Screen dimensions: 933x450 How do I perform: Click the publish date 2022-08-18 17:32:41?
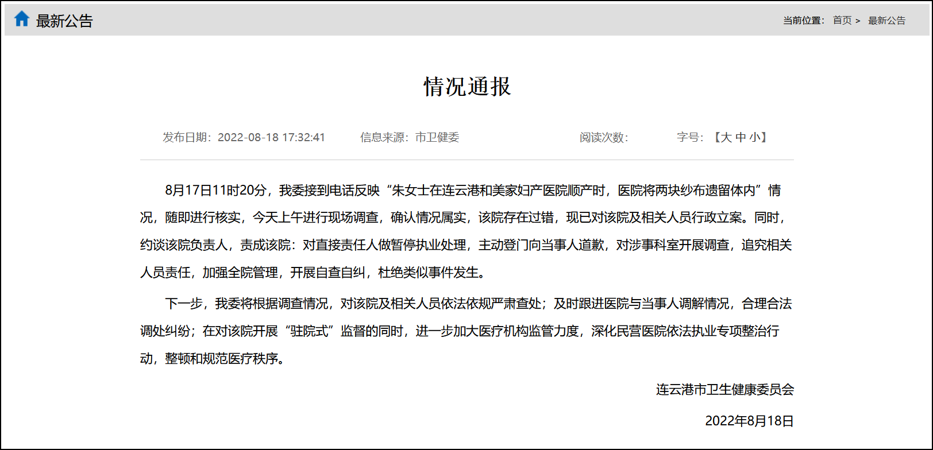tap(271, 137)
